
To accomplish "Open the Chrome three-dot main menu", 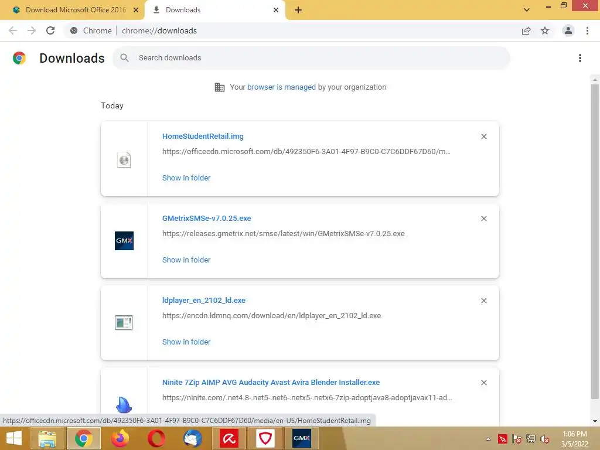I will coord(587,30).
